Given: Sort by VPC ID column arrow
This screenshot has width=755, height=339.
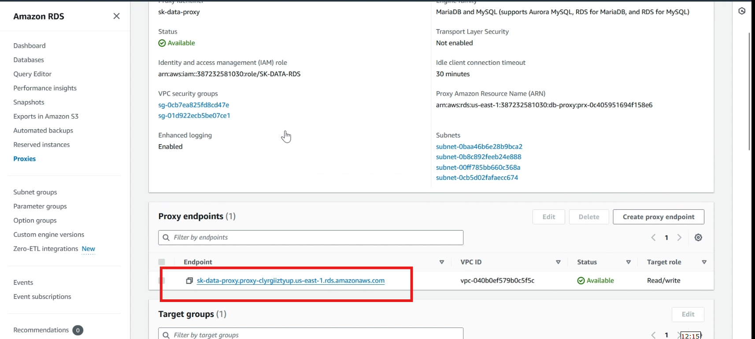Looking at the screenshot, I should 558,262.
